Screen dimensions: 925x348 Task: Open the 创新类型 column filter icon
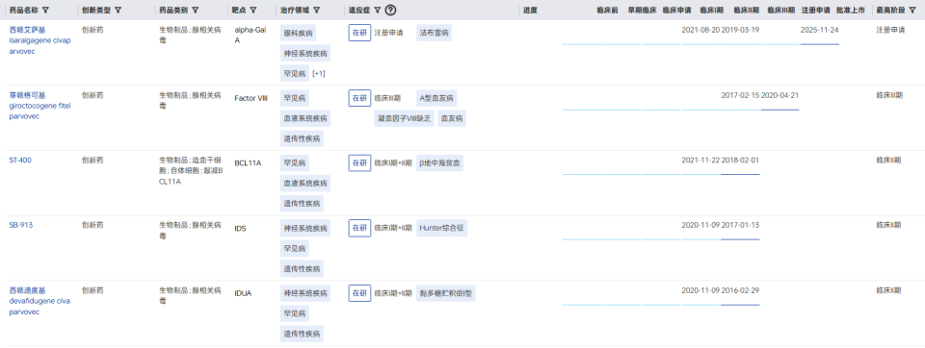118,10
